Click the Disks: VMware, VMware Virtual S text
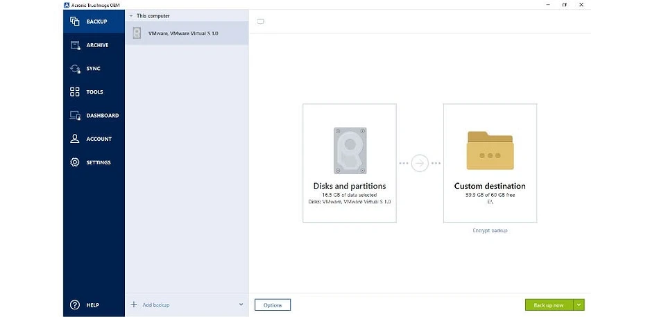This screenshot has width=666, height=317. click(350, 202)
